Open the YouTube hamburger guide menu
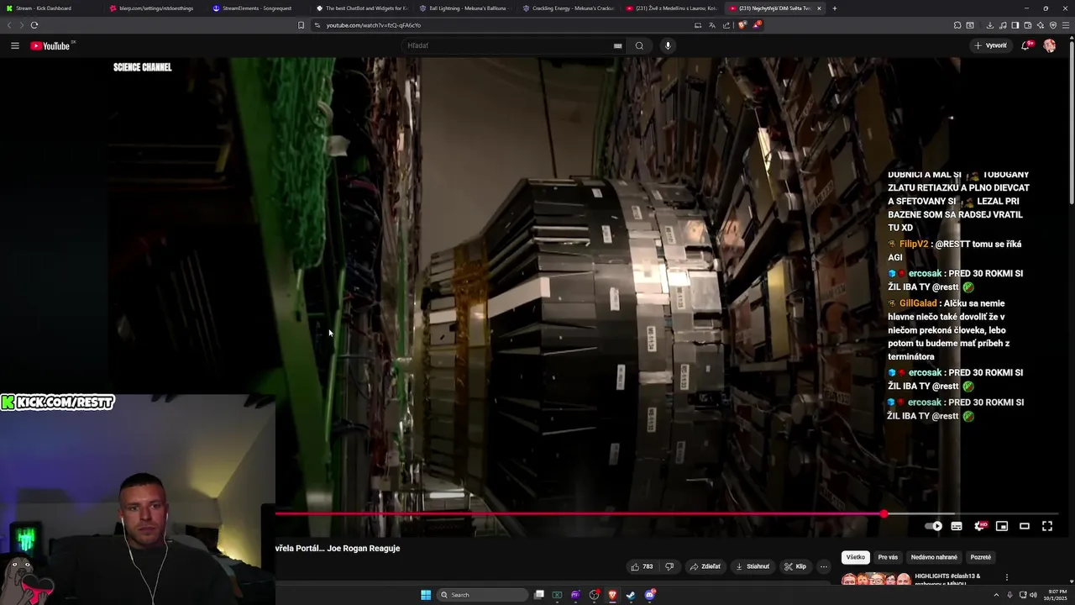1075x605 pixels. (x=15, y=45)
